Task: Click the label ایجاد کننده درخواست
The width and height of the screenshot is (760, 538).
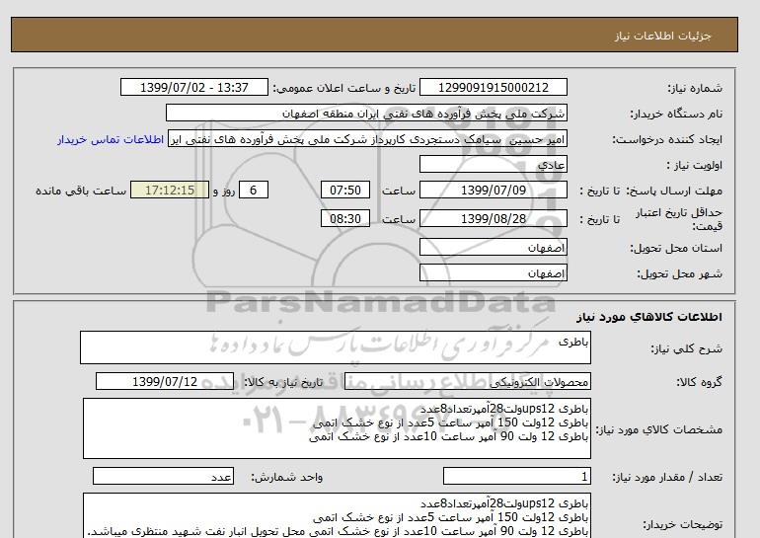Action: pyautogui.click(x=667, y=139)
